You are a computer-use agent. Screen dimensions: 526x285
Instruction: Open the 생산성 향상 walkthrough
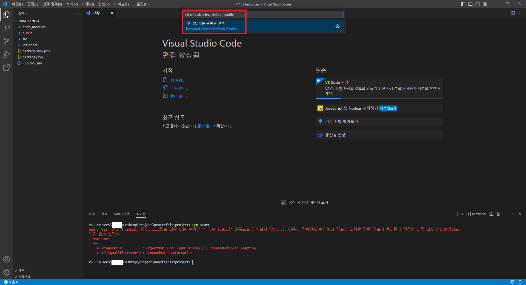(379, 135)
